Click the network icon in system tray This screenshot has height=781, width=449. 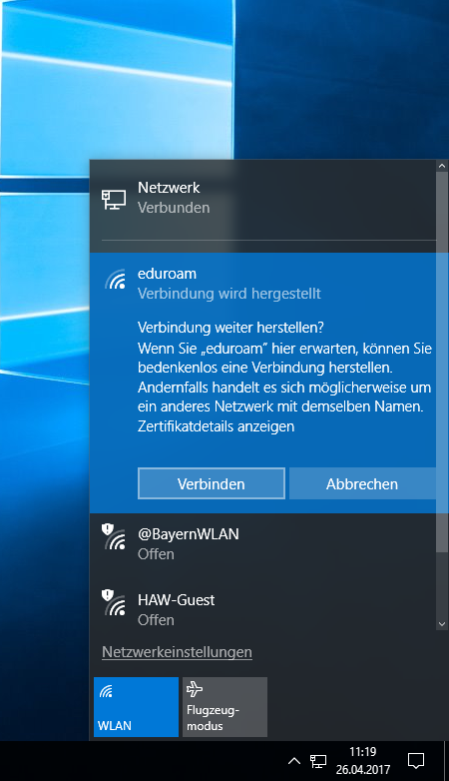(318, 761)
